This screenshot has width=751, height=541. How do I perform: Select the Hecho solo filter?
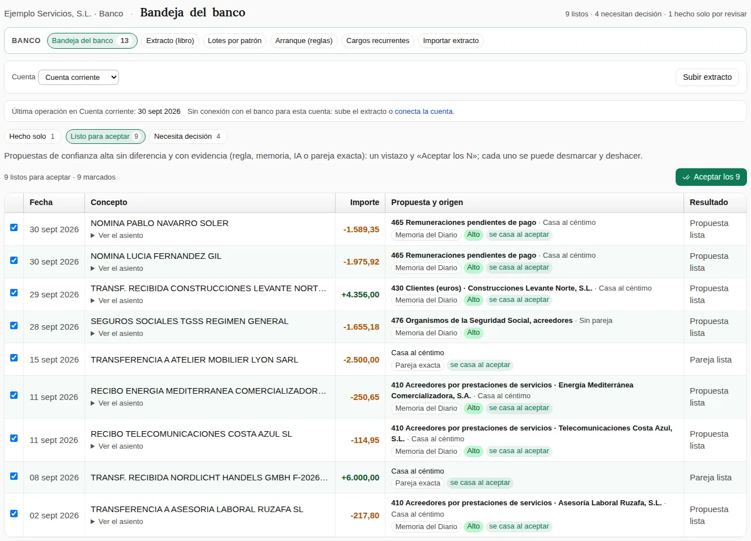(32, 137)
